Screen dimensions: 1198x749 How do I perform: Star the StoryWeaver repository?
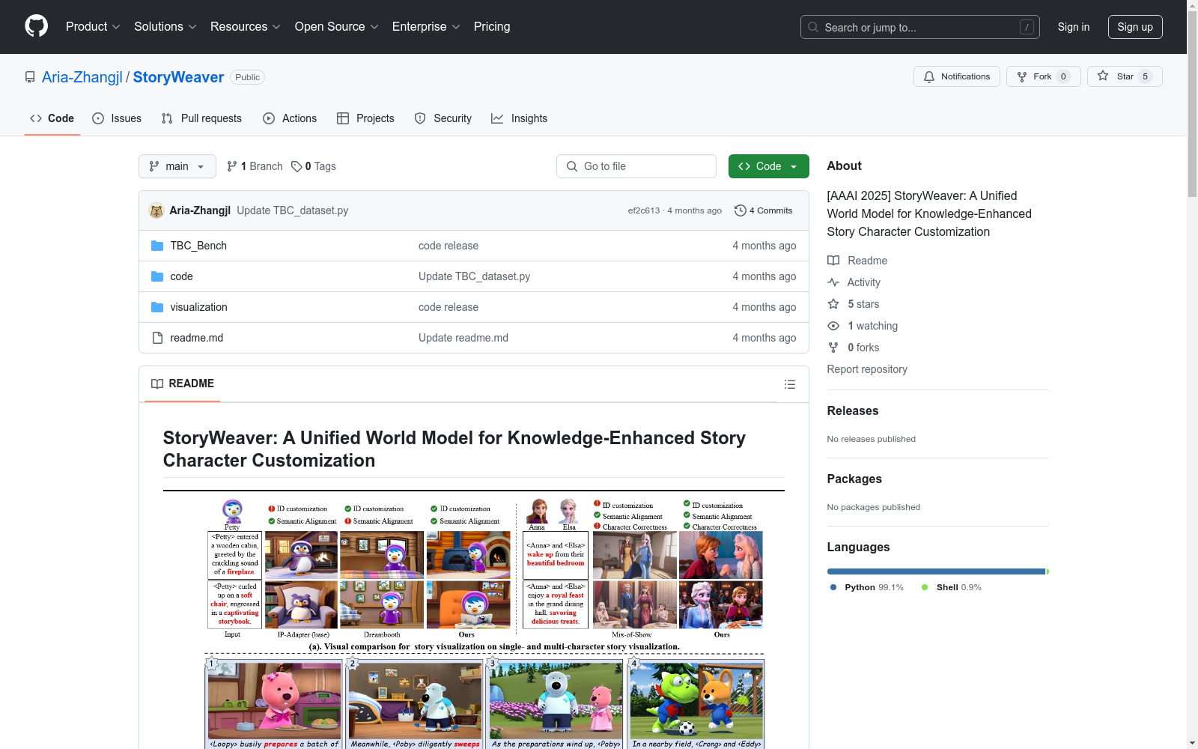(x=1125, y=76)
